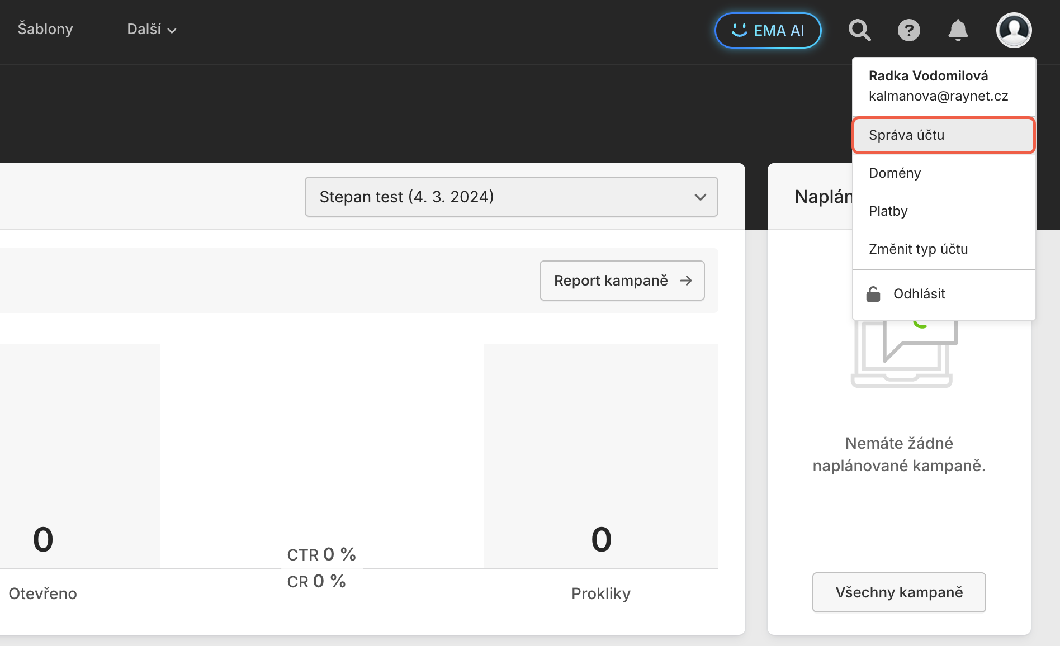Click the name Radka Vodomilová
This screenshot has width=1060, height=646.
pyautogui.click(x=928, y=76)
